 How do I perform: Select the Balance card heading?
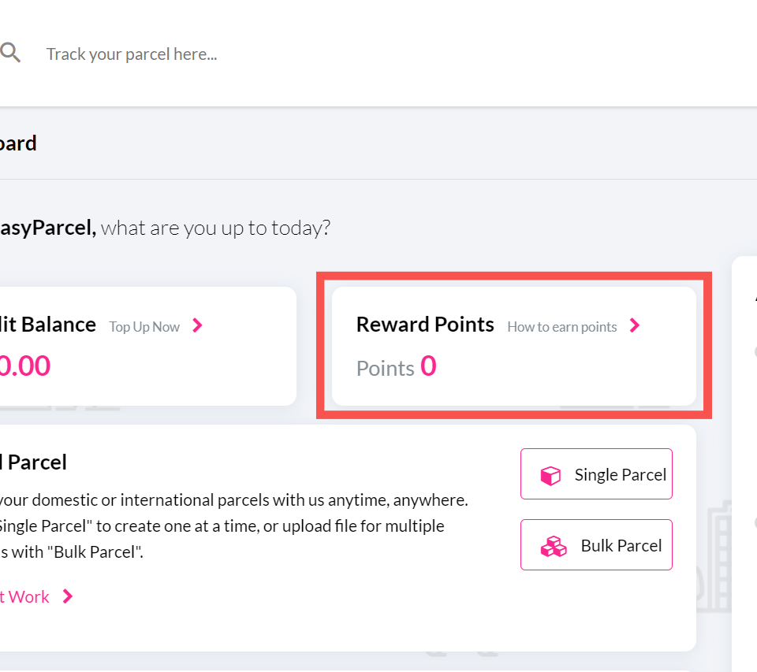pyautogui.click(x=47, y=325)
